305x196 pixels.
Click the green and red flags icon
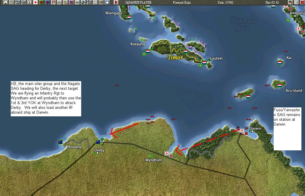290,2
